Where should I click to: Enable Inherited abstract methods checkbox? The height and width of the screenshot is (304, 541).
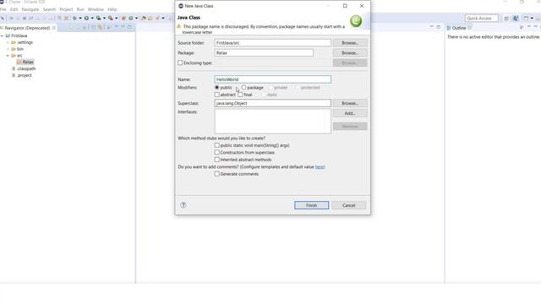pos(217,160)
